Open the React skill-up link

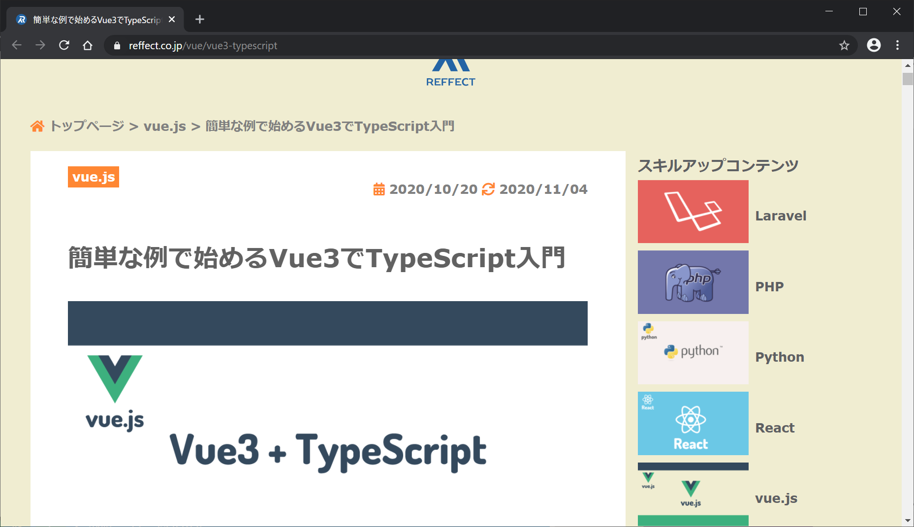tap(775, 428)
